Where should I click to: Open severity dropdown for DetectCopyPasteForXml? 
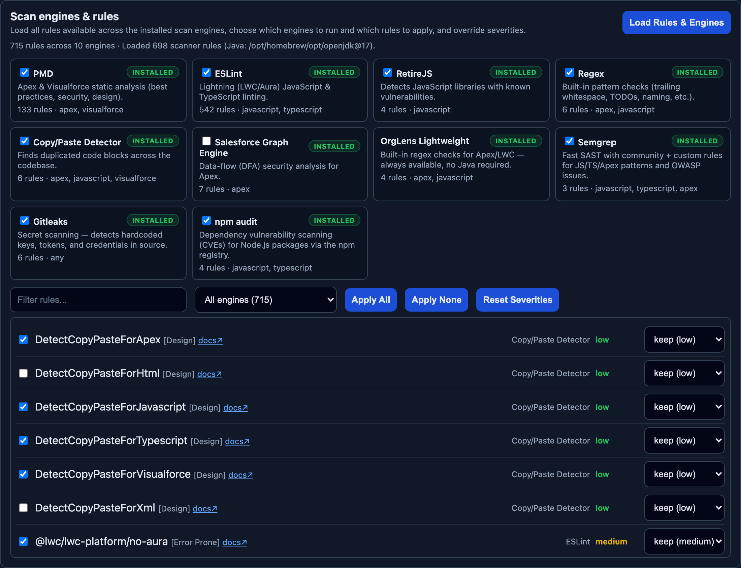[684, 508]
